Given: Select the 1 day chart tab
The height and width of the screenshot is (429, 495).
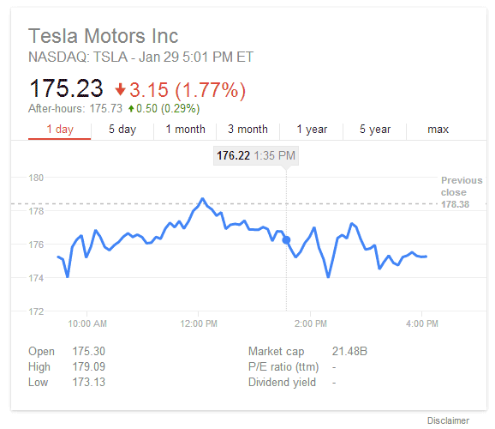Looking at the screenshot, I should [60, 130].
